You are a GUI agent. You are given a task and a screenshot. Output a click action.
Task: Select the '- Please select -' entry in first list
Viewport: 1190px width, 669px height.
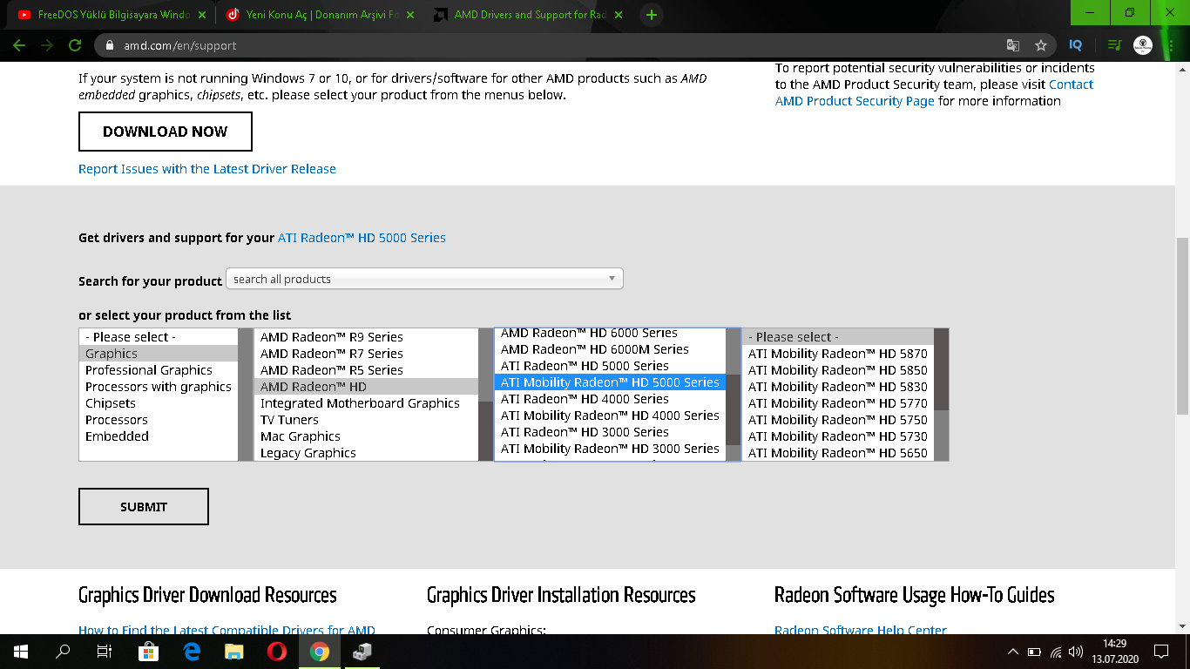pyautogui.click(x=159, y=337)
